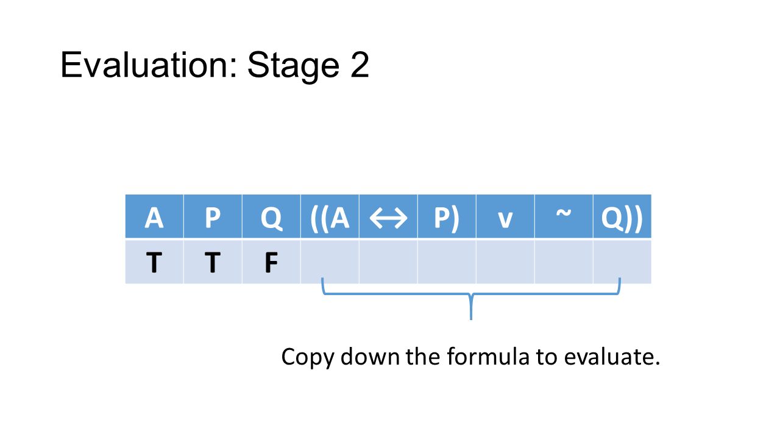This screenshot has height=439, width=780.
Task: Select the 'Q' variable header cell
Action: click(x=271, y=216)
